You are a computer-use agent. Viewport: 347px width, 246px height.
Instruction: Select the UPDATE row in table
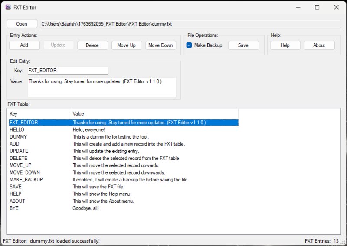click(124, 151)
